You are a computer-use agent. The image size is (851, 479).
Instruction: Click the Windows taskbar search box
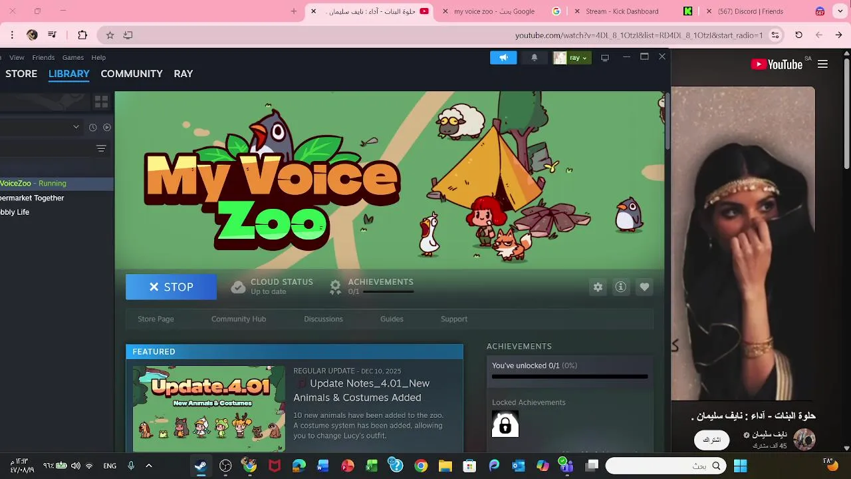click(666, 466)
